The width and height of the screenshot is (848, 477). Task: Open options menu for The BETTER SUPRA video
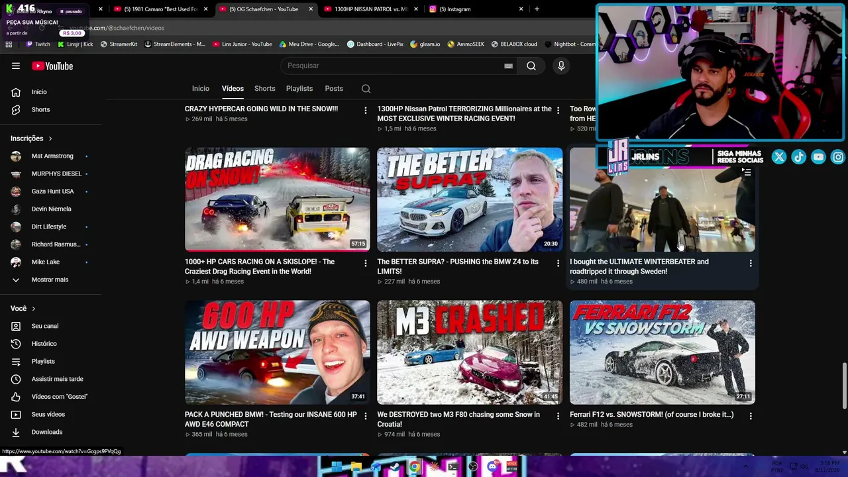coord(558,264)
